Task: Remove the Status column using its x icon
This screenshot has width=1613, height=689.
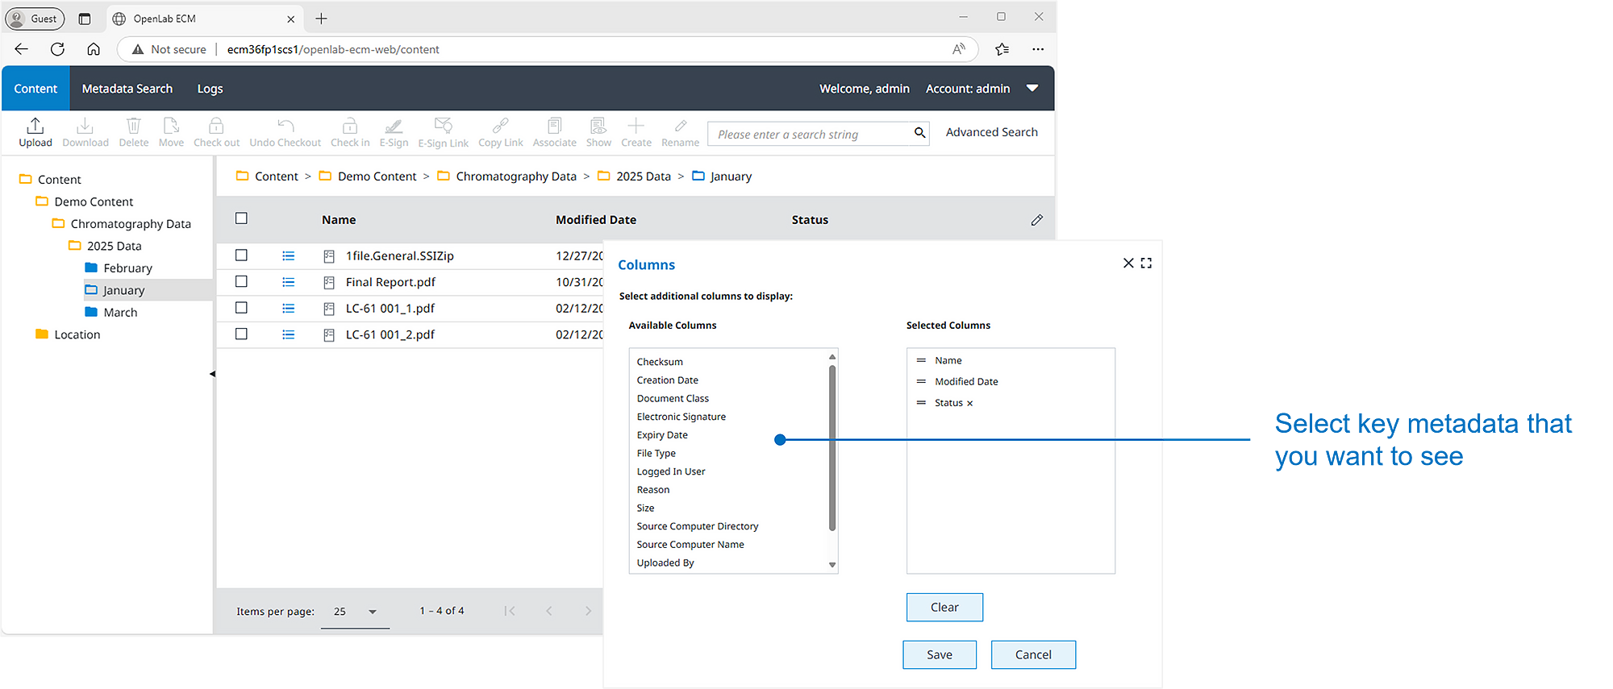Action: pos(969,404)
